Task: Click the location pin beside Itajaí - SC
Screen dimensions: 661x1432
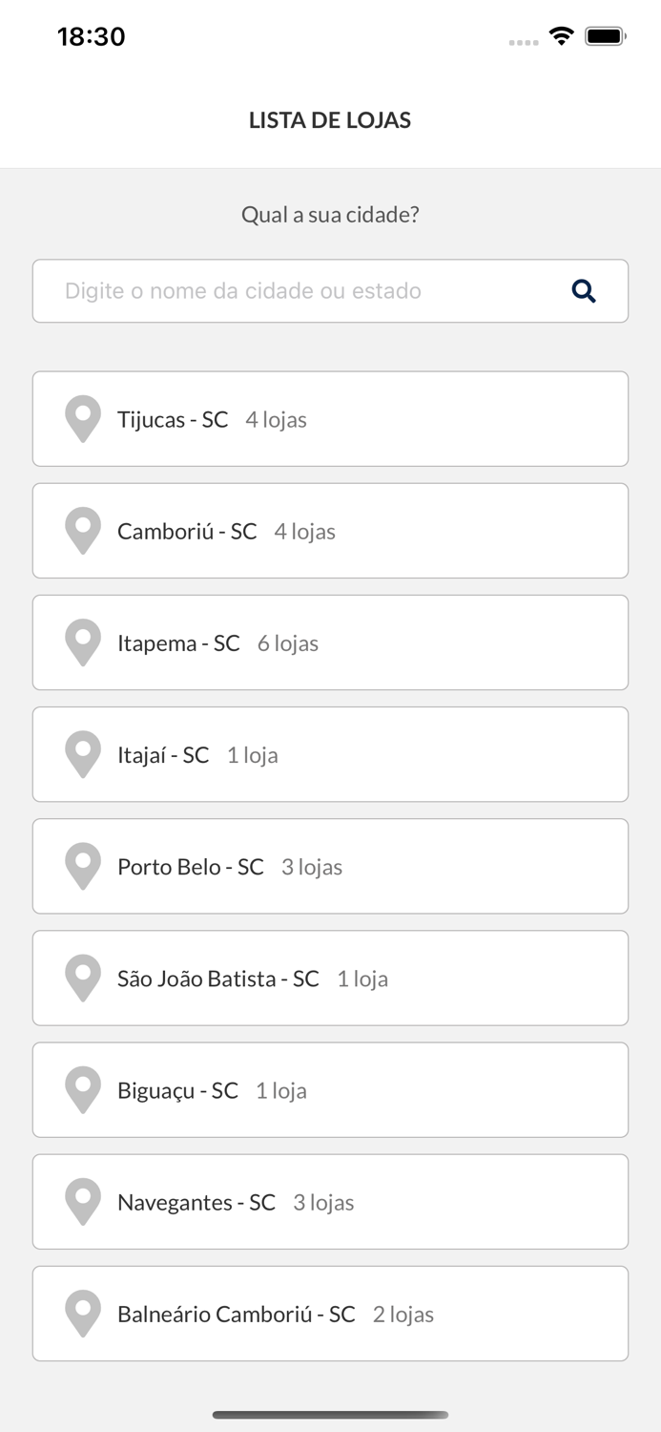Action: (x=83, y=753)
